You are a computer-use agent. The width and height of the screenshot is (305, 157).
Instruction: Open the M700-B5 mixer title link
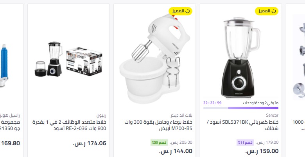(x=158, y=125)
